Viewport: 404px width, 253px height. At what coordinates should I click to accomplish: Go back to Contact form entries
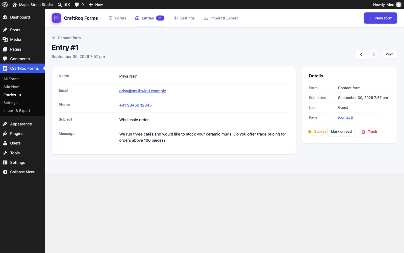tap(66, 38)
